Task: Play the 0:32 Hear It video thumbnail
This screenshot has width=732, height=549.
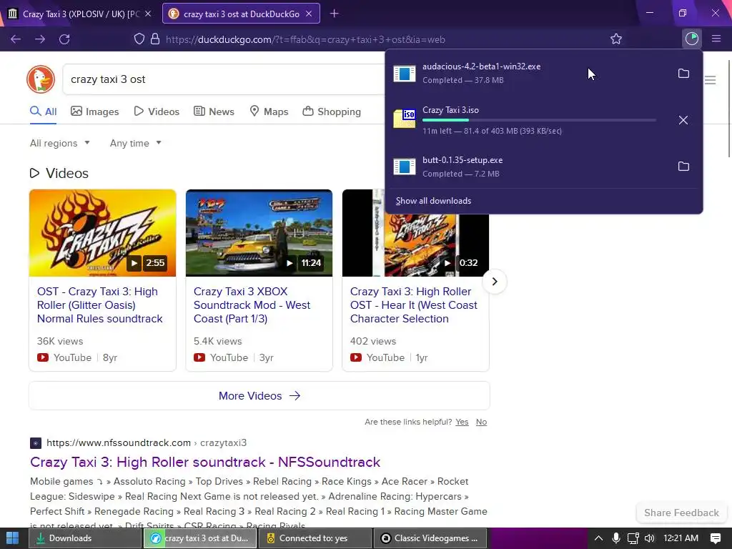Action: click(415, 245)
